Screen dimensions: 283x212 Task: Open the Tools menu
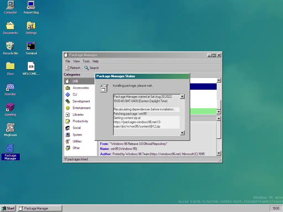pos(86,61)
